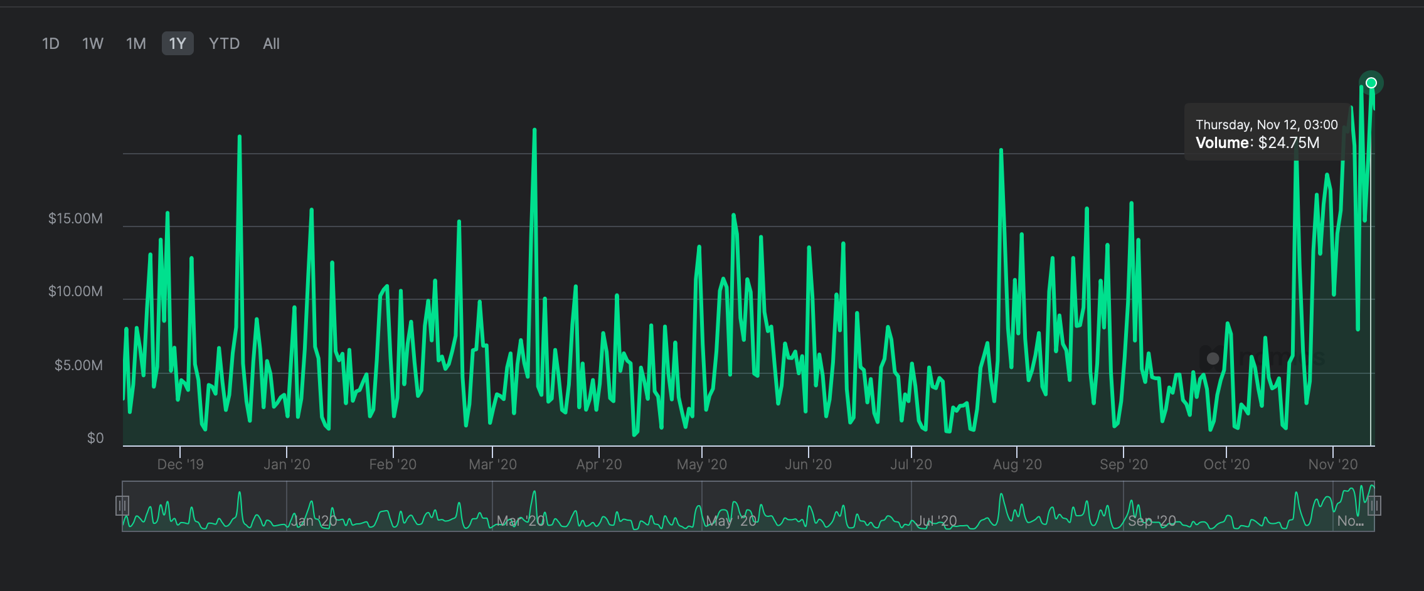
Task: Click the Apr '20 x-axis label
Action: point(598,464)
